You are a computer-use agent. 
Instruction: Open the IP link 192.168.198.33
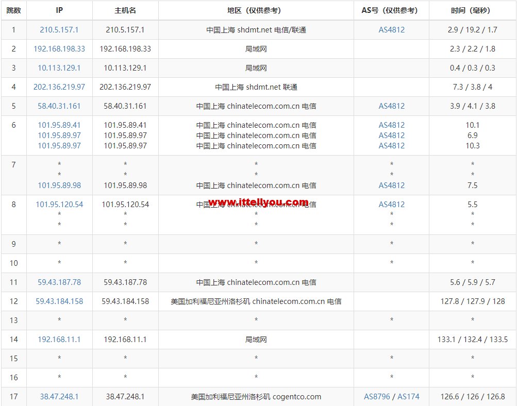(x=59, y=49)
